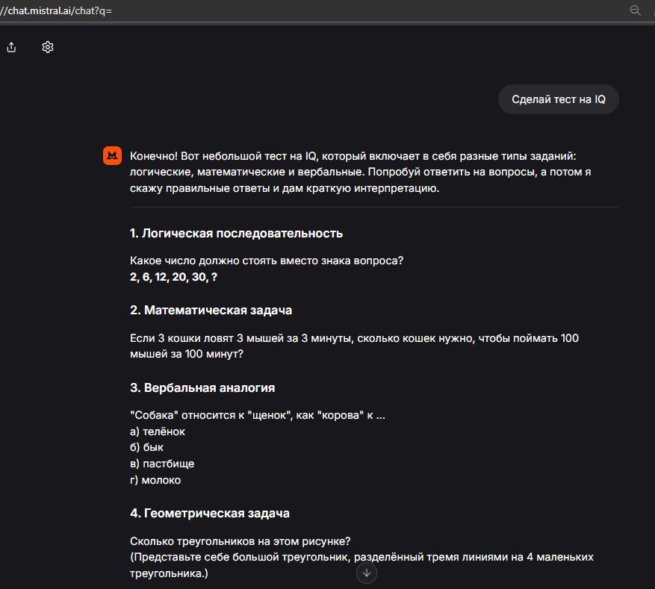The image size is (655, 589).
Task: Click heading '2. Математическая задача'
Action: (x=211, y=310)
